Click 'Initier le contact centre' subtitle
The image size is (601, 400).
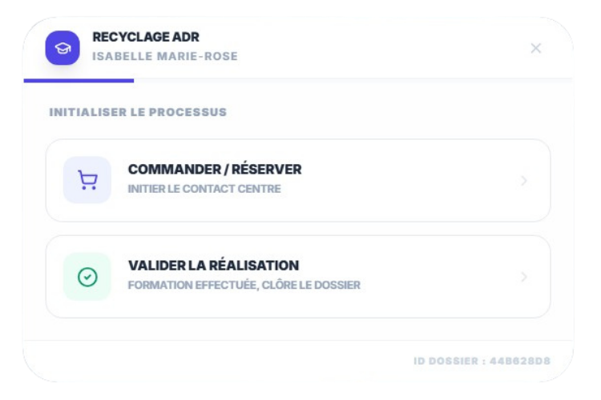[x=204, y=190]
